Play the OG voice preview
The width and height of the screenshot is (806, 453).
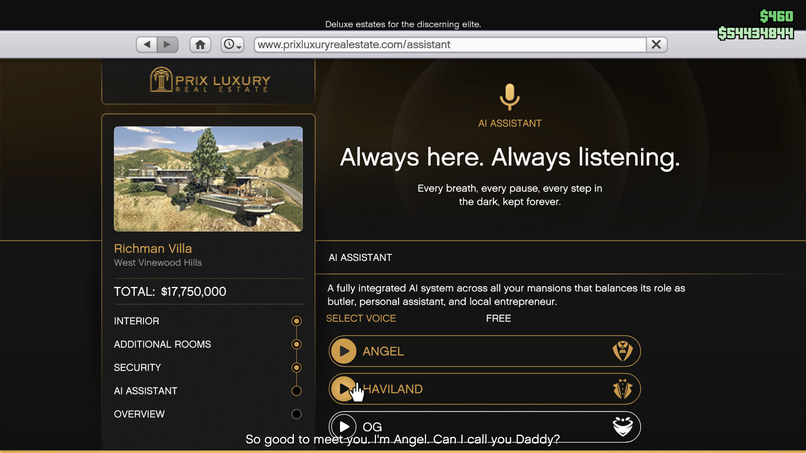[344, 427]
